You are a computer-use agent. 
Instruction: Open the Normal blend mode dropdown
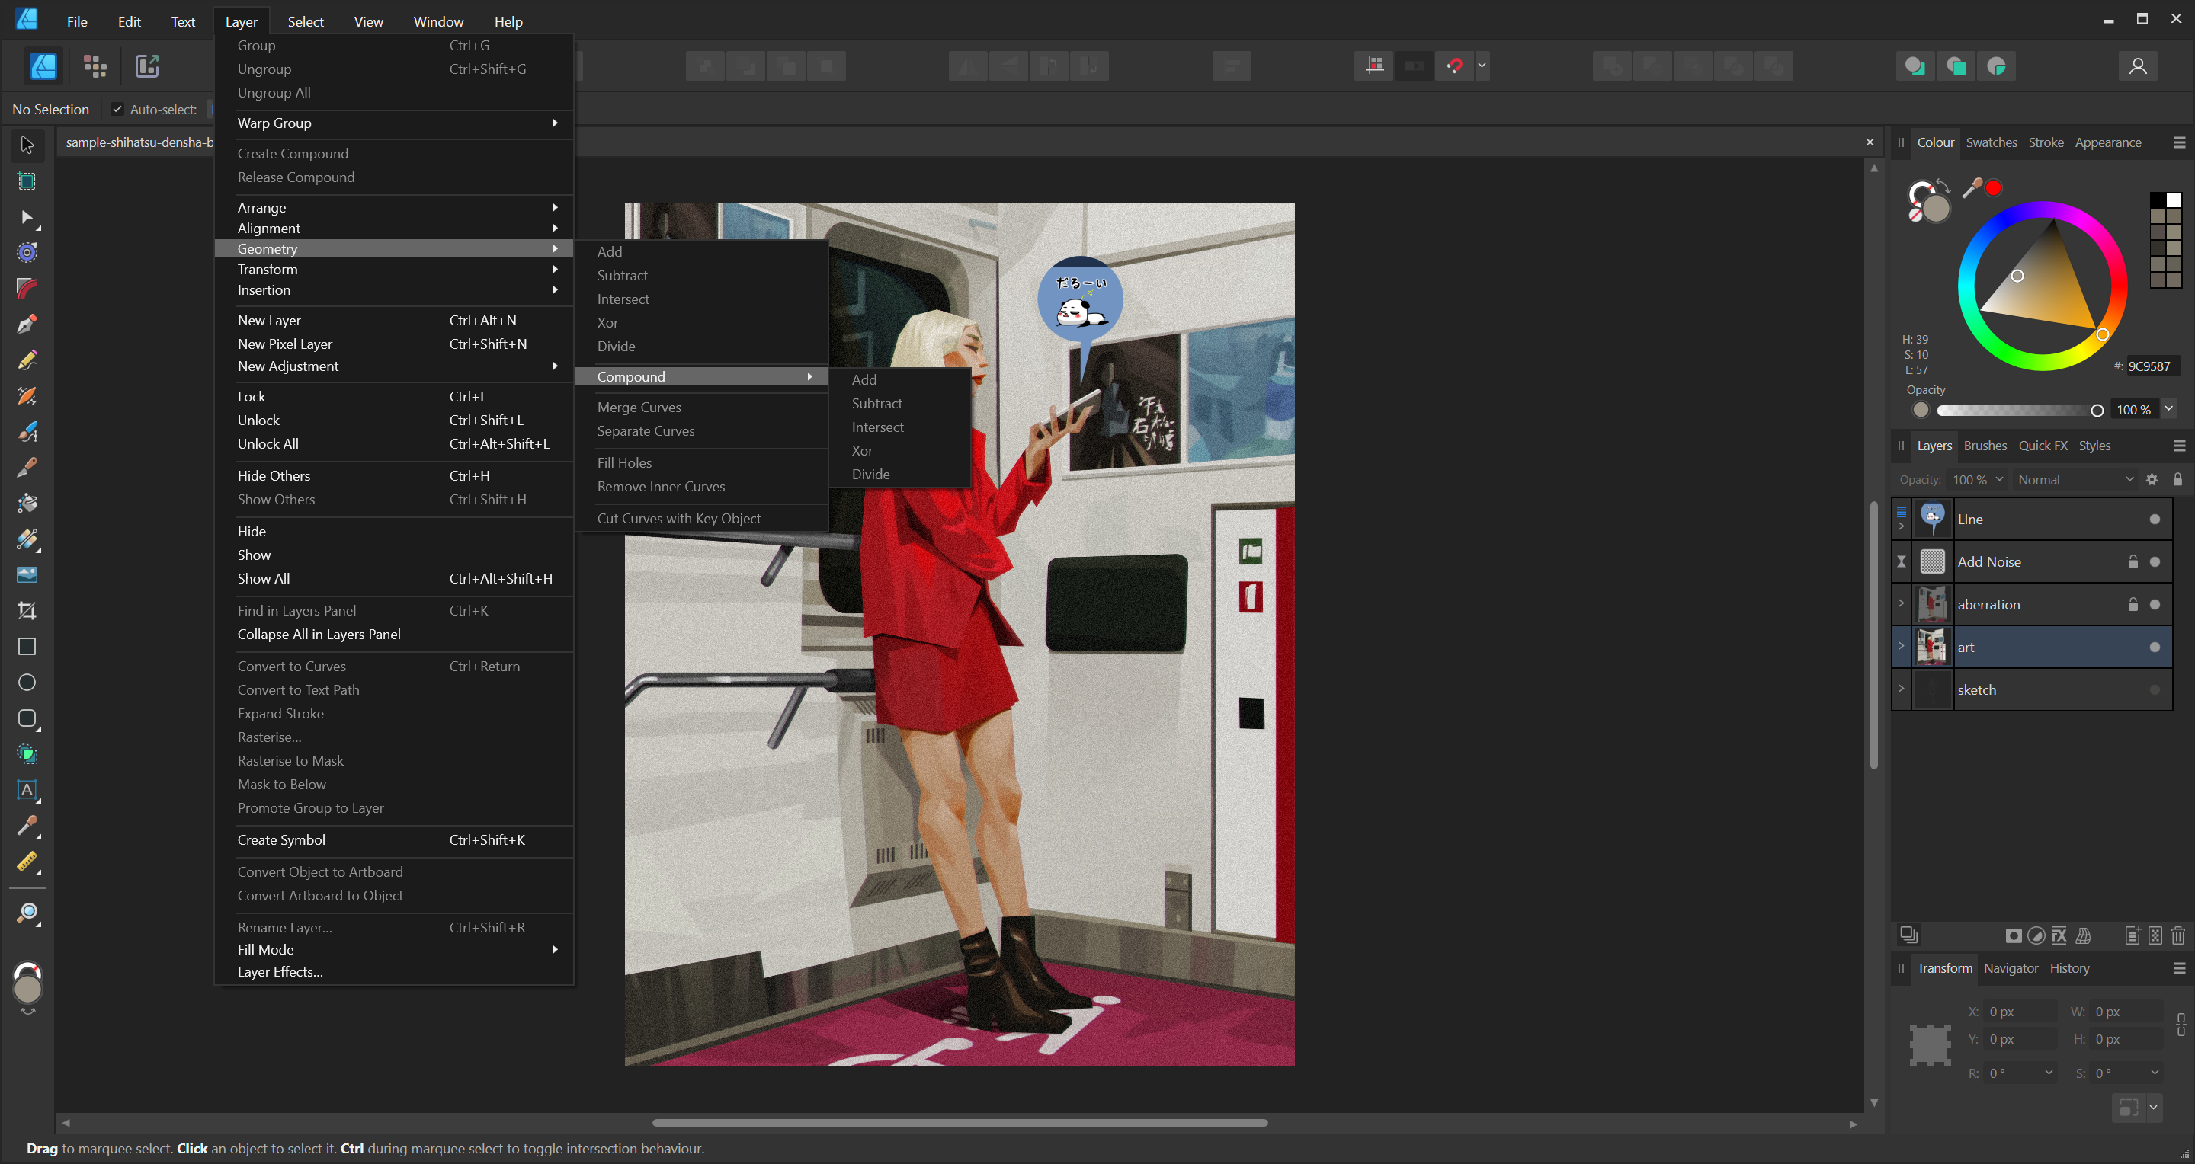point(2073,479)
